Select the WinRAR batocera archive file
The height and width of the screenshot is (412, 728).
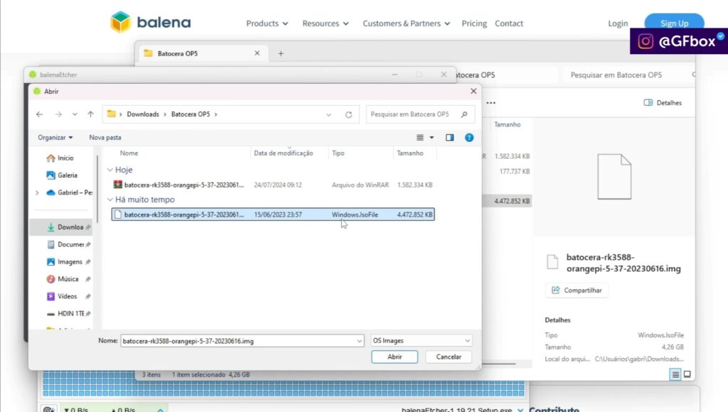[x=273, y=185]
